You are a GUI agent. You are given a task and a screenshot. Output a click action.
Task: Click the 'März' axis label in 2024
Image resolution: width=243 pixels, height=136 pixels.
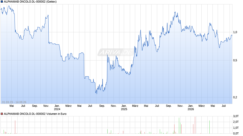pyautogui.click(x=68, y=106)
